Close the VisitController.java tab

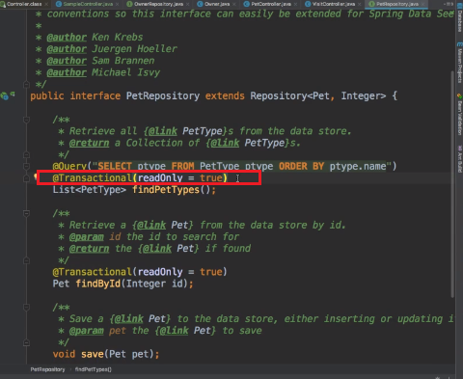click(x=360, y=4)
